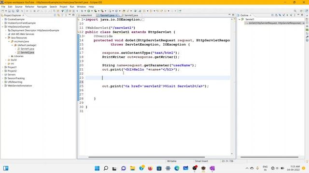Minimize the Project Explorer panel
The image size is (309, 173).
click(70, 15)
